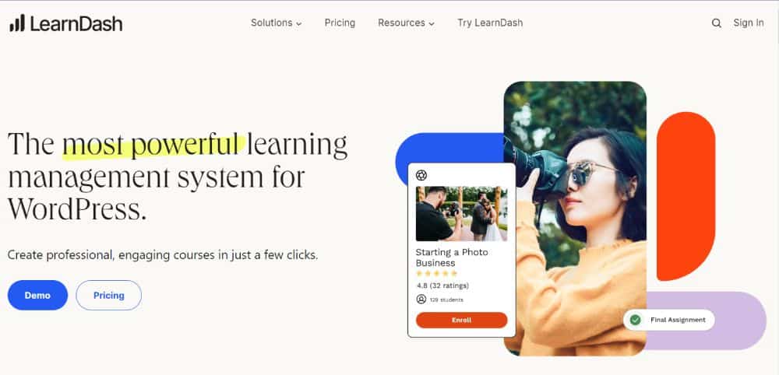Screen dimensions: 779x375
Task: Open search via the magnifying glass icon
Action: (717, 23)
